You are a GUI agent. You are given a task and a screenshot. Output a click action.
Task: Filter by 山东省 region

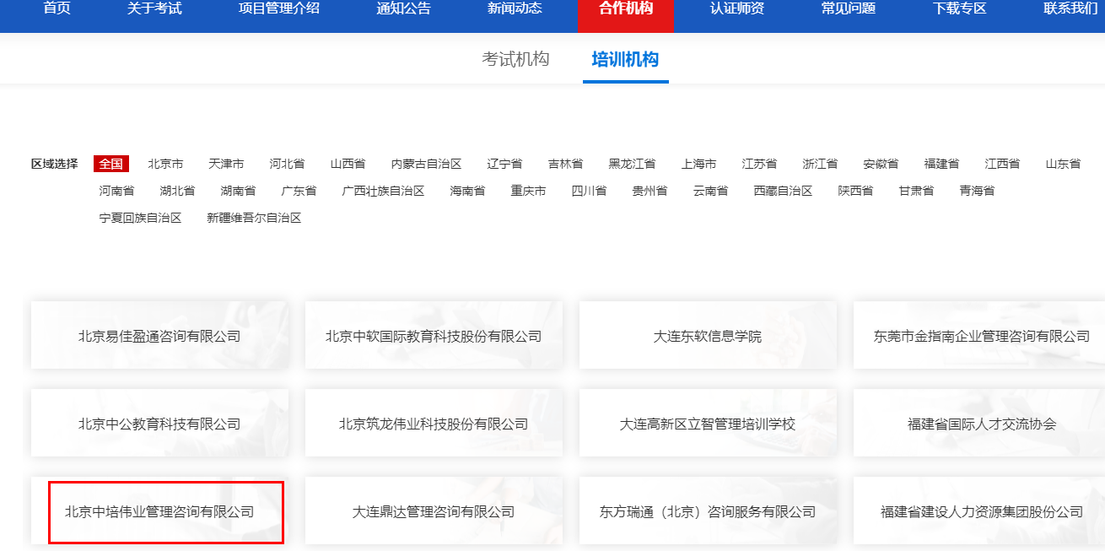(1063, 164)
